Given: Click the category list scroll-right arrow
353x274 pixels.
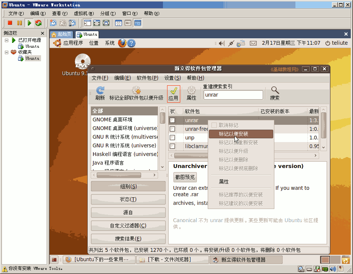Looking at the screenshot, I should pos(154,175).
